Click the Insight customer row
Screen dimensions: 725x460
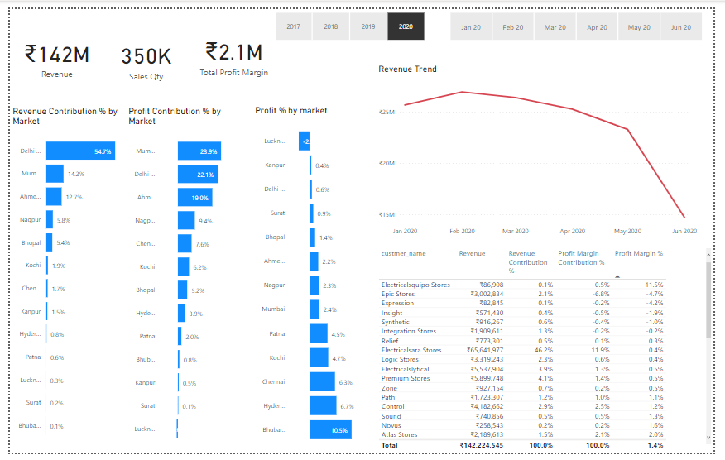522,313
